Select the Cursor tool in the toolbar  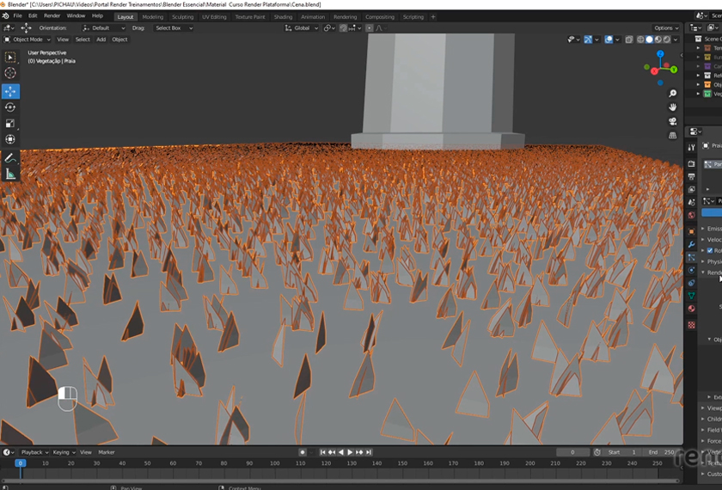[10, 73]
